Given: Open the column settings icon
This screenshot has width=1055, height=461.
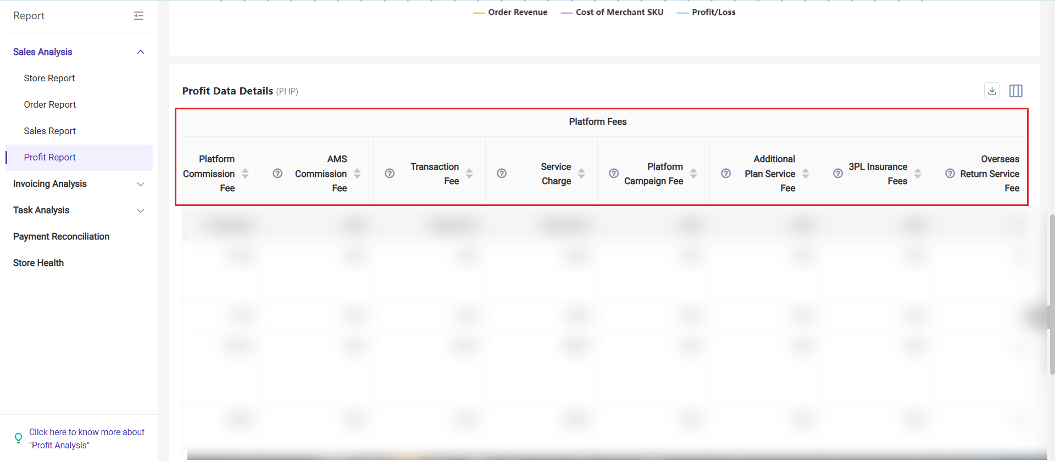Looking at the screenshot, I should 1015,91.
